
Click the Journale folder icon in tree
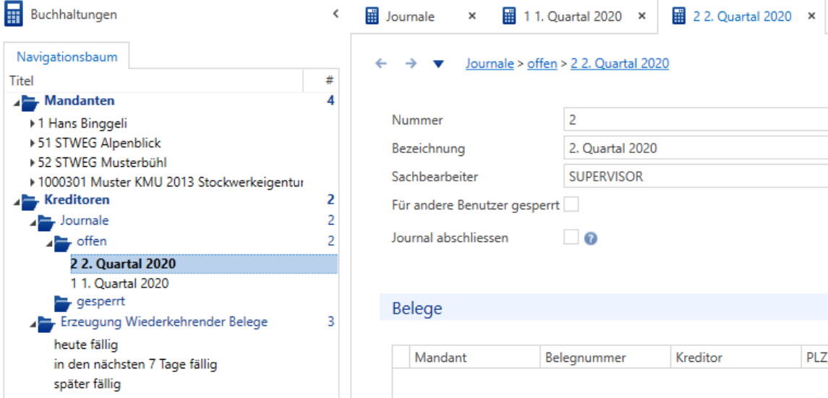(x=47, y=222)
